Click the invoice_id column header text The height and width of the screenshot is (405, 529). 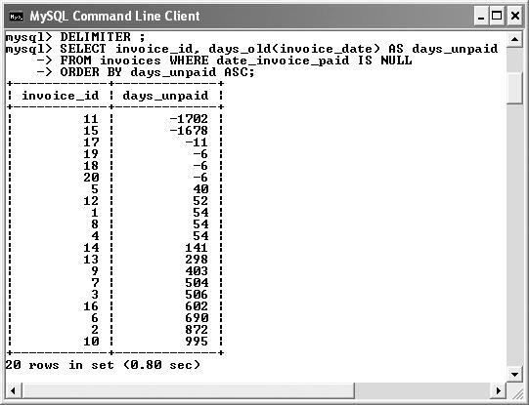coord(61,96)
